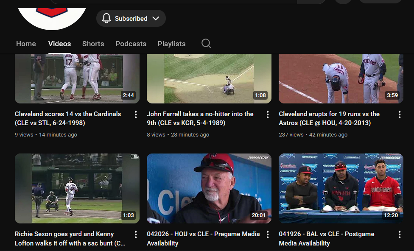The image size is (414, 251).
Task: Open more options for 041926 BAL vs CLE video
Action: point(400,234)
